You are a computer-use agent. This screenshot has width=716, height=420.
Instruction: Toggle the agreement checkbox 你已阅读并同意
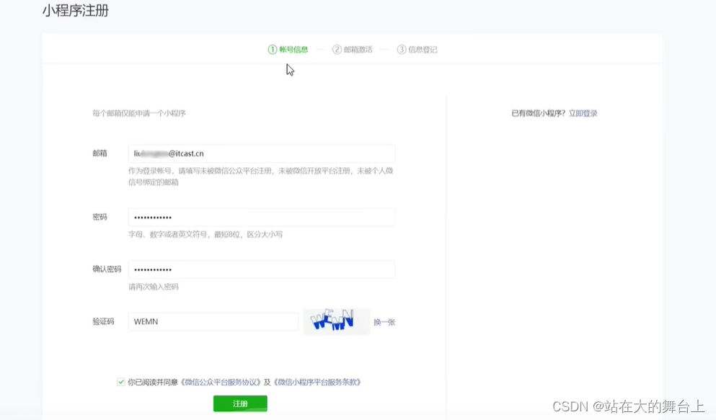tap(121, 382)
